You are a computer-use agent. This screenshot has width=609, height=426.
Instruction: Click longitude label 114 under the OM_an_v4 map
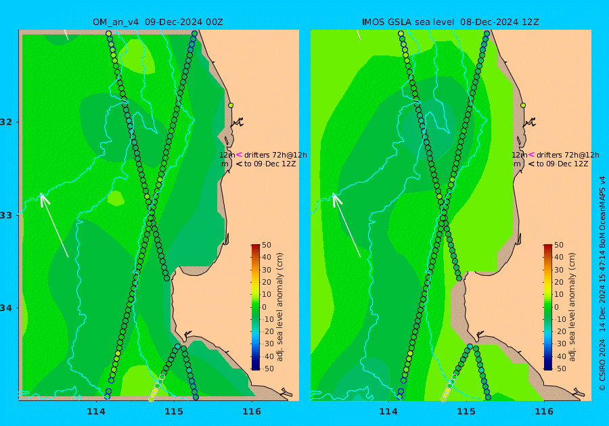click(x=96, y=412)
